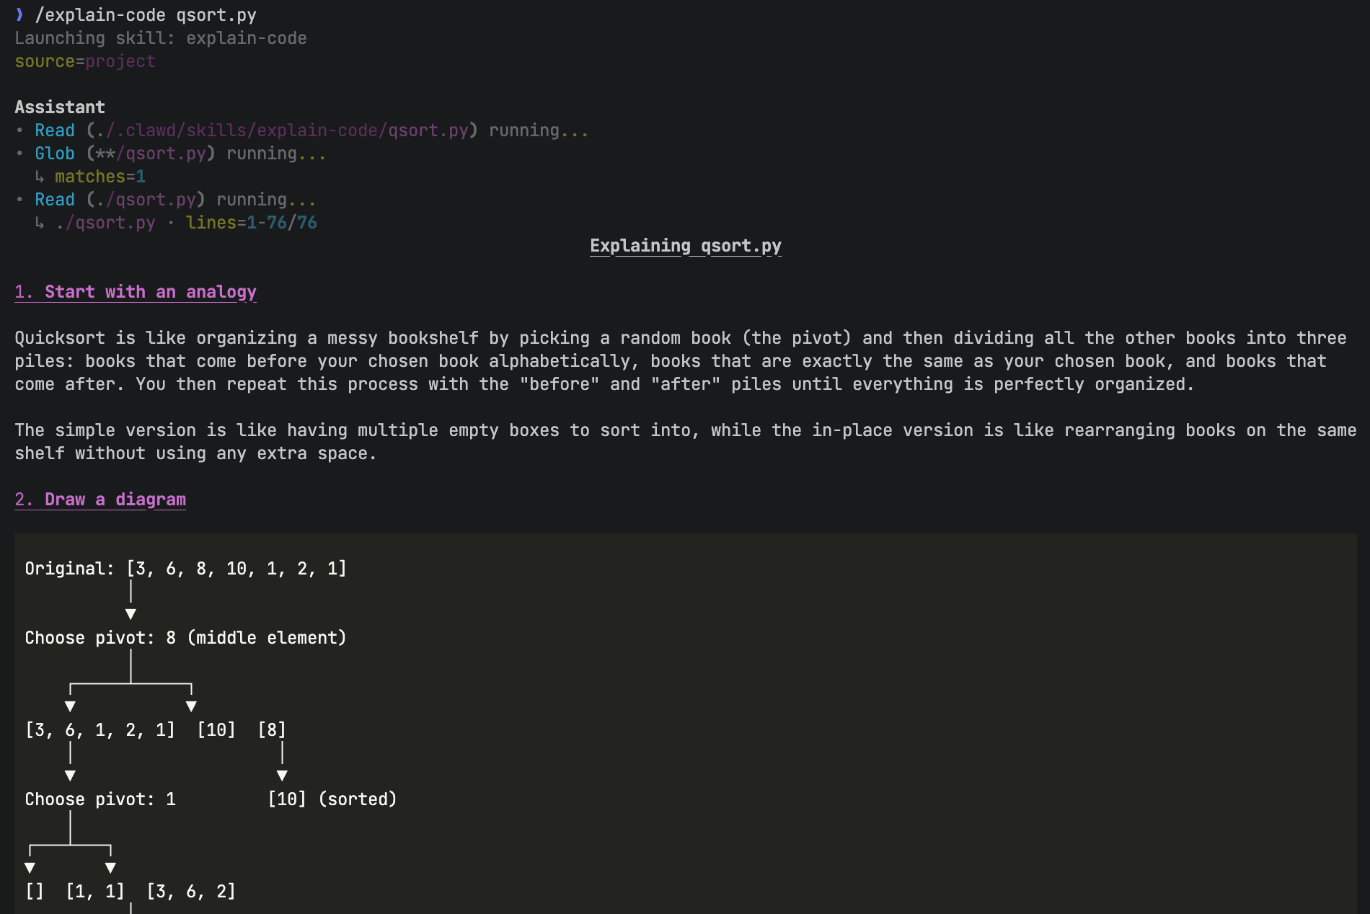Click the down arrow above [10] (sorted)
The image size is (1370, 914).
(282, 776)
